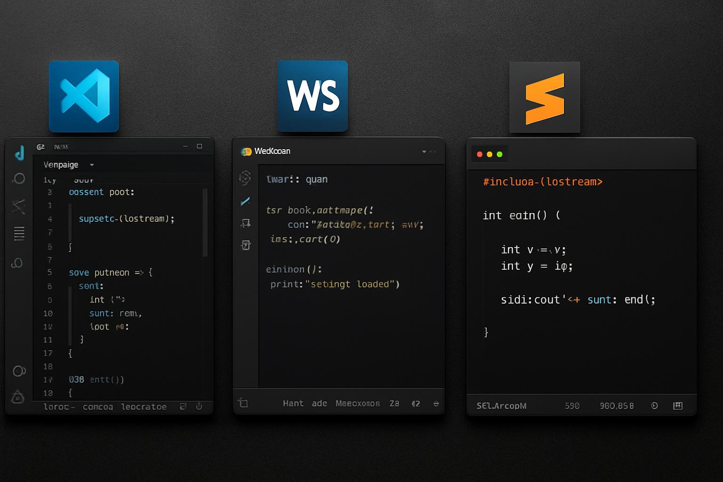Image resolution: width=723 pixels, height=482 pixels.
Task: Click the yellow minimize dot in right window
Action: pos(490,154)
